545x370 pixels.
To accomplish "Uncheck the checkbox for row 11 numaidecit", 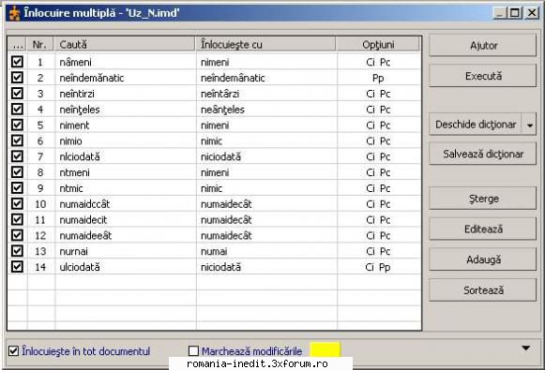I will [x=17, y=219].
